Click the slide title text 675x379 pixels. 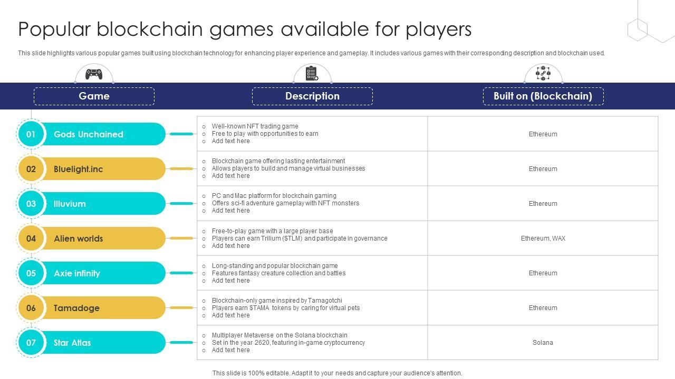pos(245,29)
